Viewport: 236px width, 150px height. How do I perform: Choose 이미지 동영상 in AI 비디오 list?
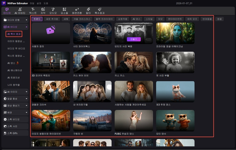[16, 41]
